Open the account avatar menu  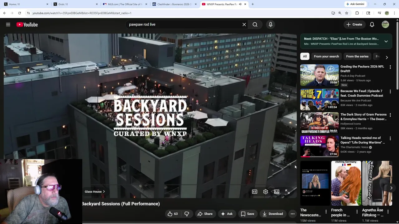pos(385,25)
